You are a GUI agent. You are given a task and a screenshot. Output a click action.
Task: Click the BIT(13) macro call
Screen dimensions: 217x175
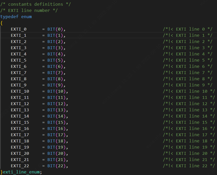click(x=57, y=110)
